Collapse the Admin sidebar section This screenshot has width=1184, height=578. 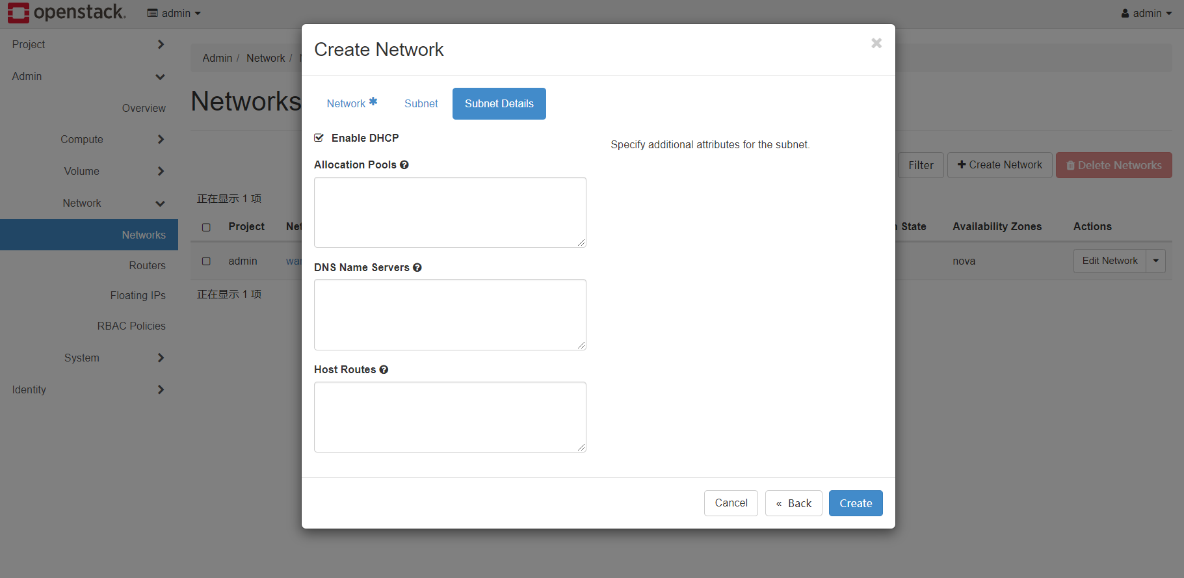click(89, 76)
